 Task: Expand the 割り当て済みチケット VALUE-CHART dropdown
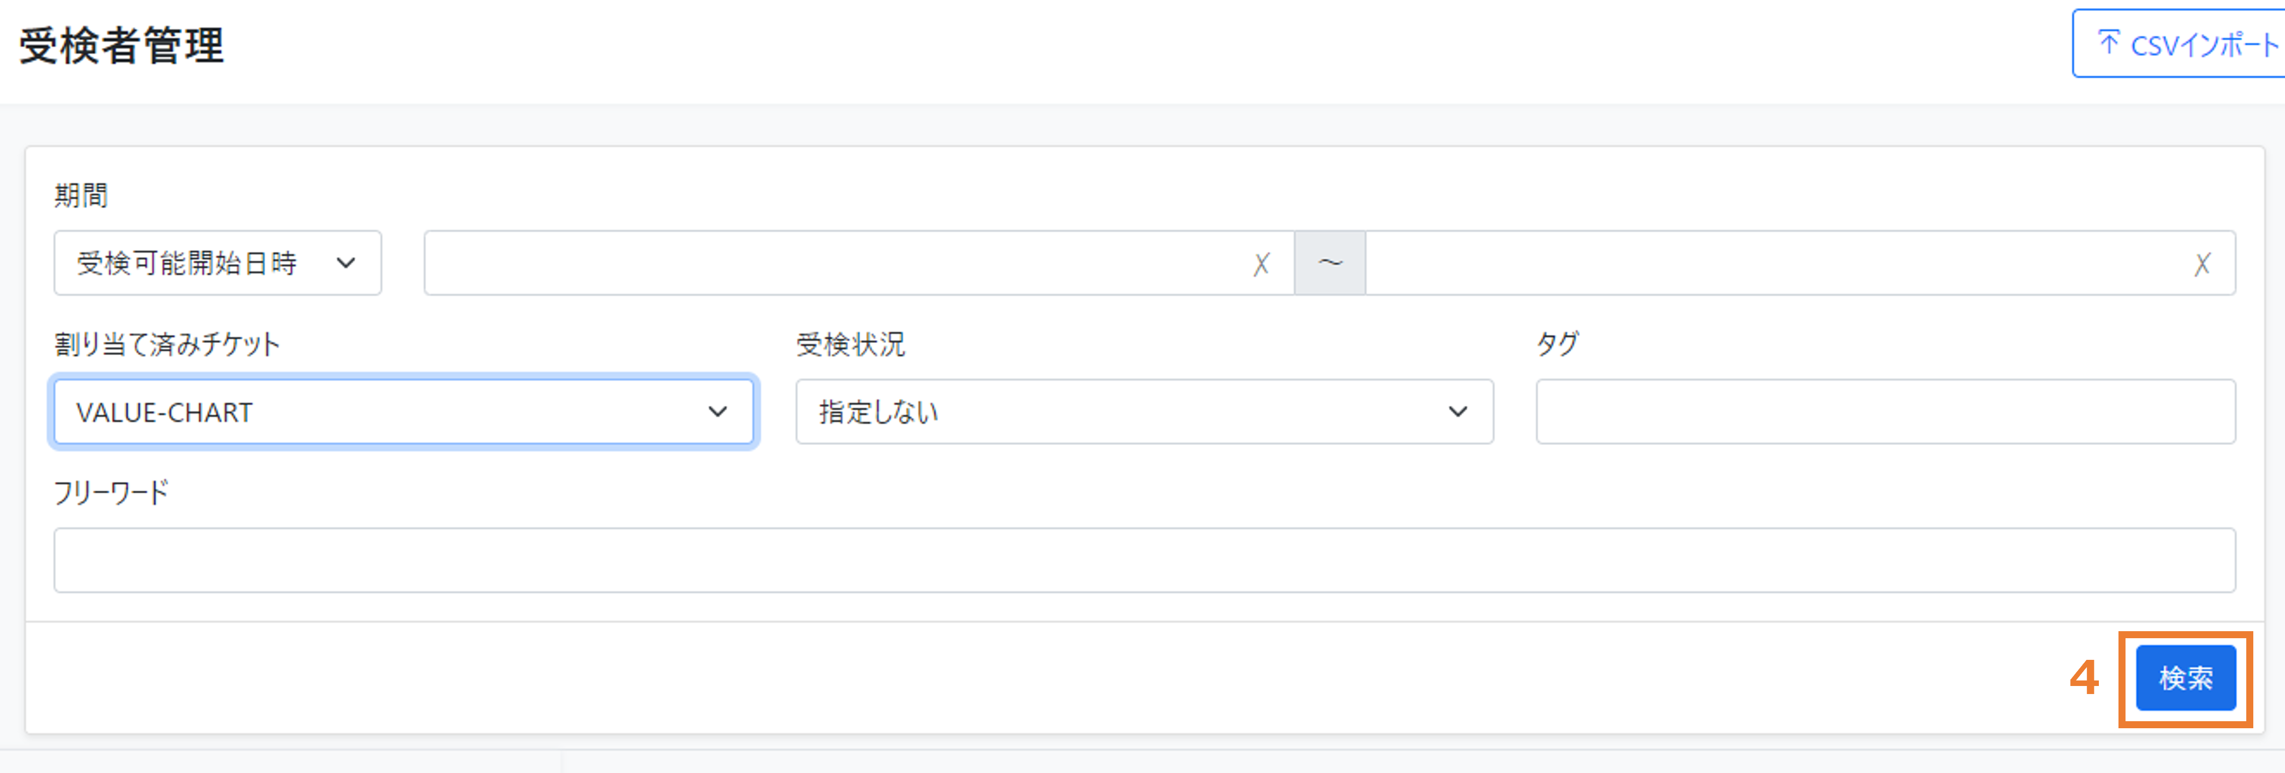pyautogui.click(x=403, y=411)
